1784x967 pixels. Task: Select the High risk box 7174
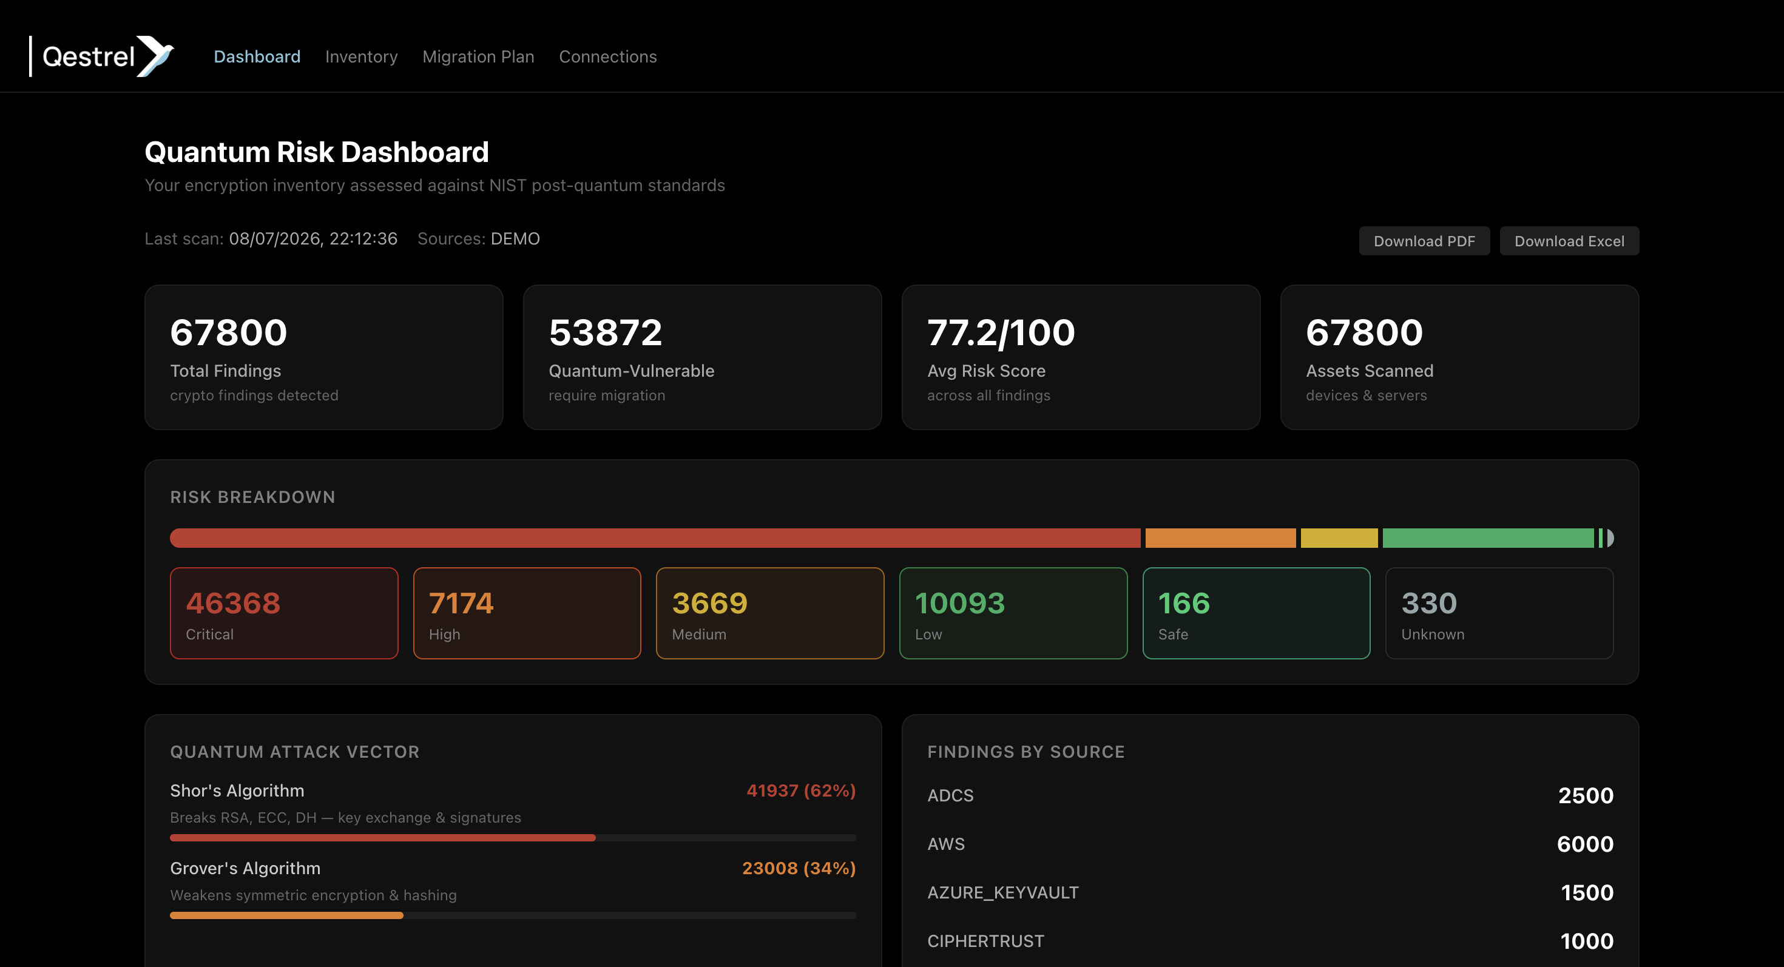(527, 613)
